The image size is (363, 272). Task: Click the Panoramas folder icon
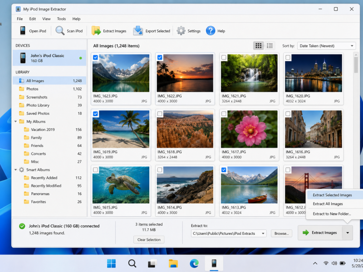(x=26, y=194)
